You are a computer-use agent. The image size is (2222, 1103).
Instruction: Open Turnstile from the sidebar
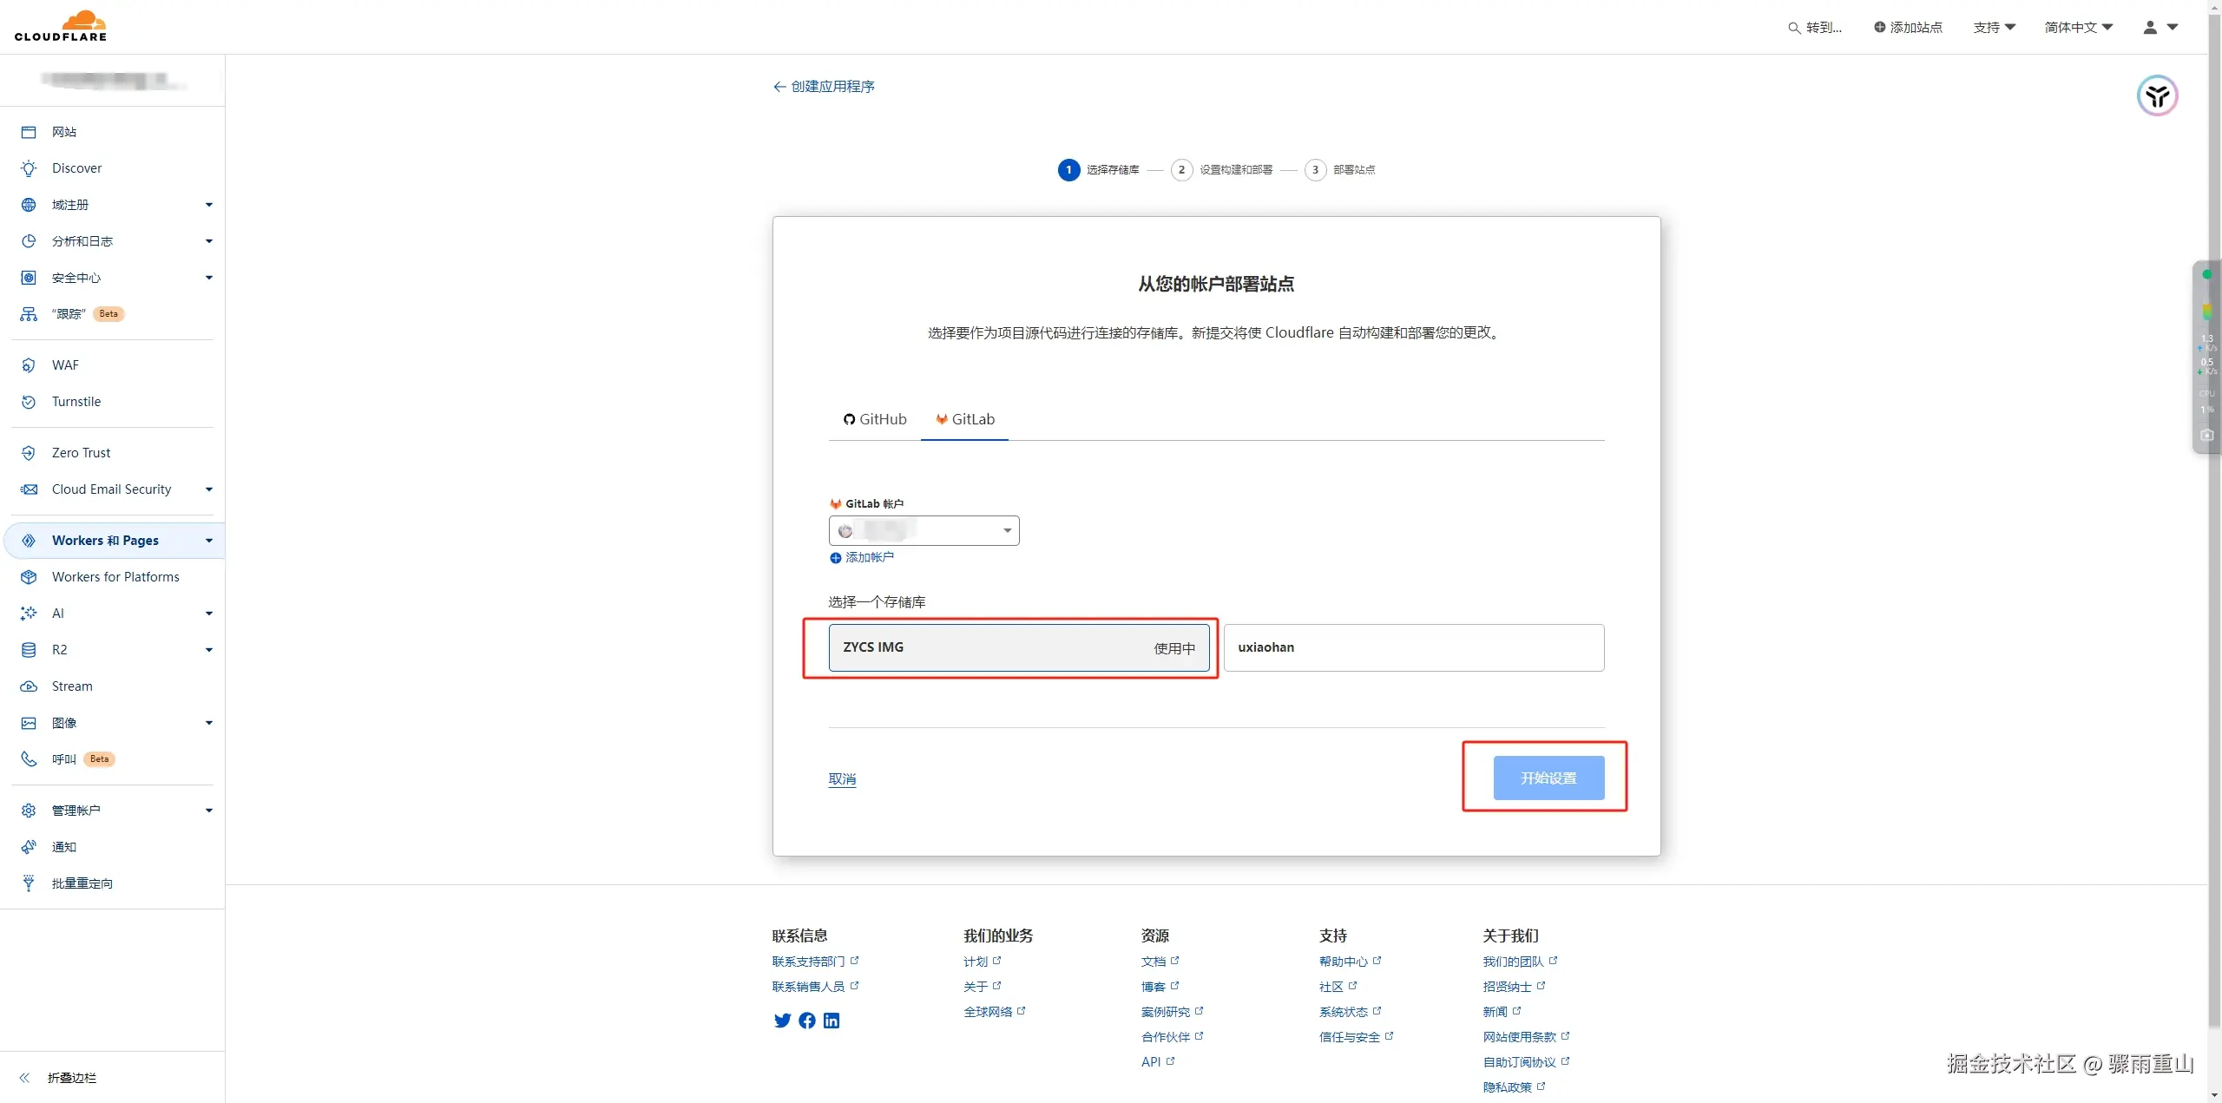pyautogui.click(x=76, y=402)
